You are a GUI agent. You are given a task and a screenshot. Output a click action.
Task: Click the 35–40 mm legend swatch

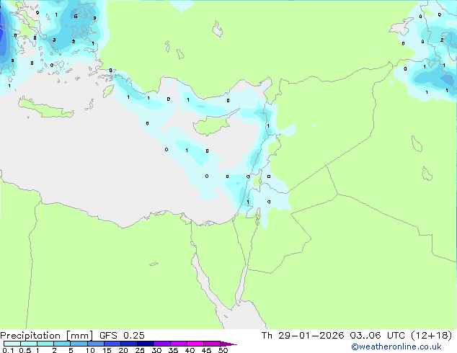pyautogui.click(x=179, y=344)
